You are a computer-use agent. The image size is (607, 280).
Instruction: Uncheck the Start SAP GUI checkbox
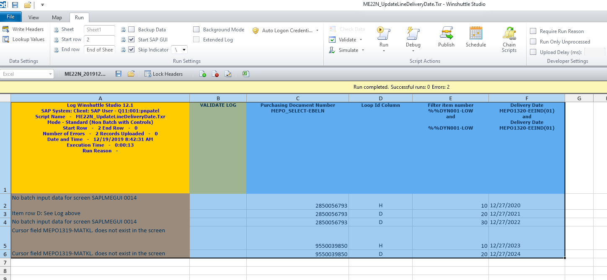click(132, 40)
